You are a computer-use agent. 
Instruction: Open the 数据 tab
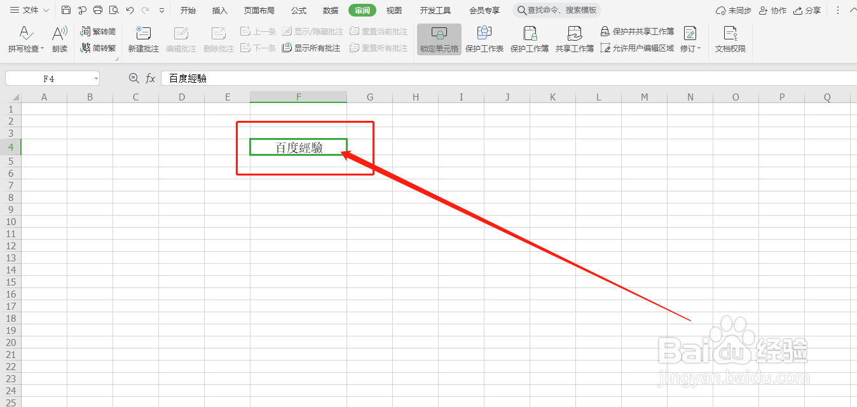pos(331,10)
